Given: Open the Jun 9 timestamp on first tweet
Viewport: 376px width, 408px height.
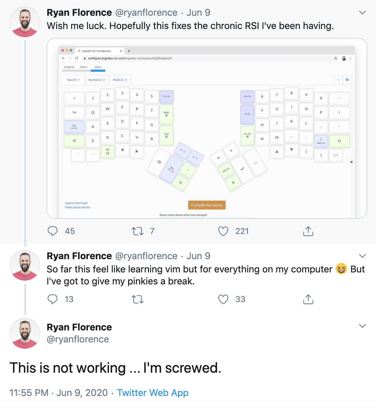Looking at the screenshot, I should point(198,13).
